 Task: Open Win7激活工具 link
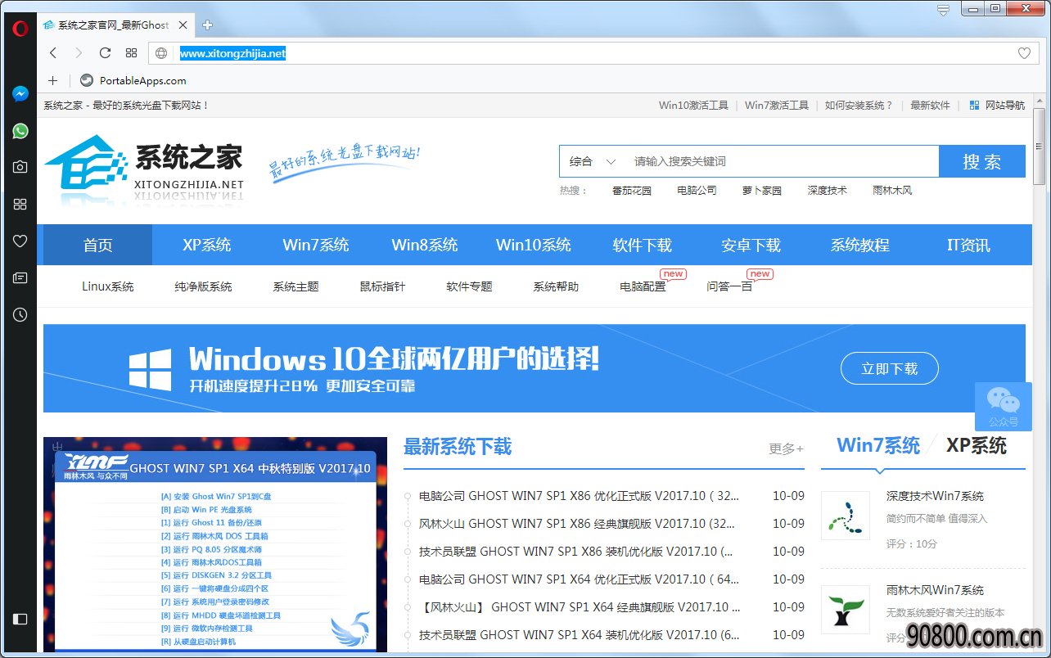coord(777,105)
